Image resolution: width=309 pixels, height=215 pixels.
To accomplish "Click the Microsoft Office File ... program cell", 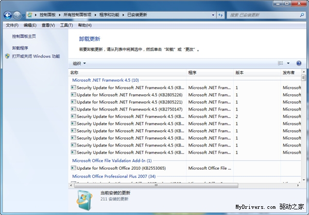I will coord(210,168).
